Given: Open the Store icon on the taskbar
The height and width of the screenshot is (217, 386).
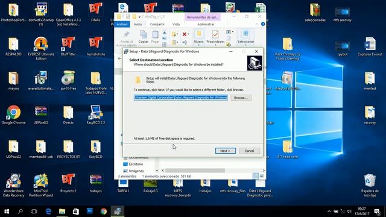Looking at the screenshot, I should click(76, 212).
